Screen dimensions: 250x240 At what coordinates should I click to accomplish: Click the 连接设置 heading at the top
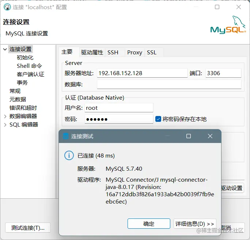(16, 22)
